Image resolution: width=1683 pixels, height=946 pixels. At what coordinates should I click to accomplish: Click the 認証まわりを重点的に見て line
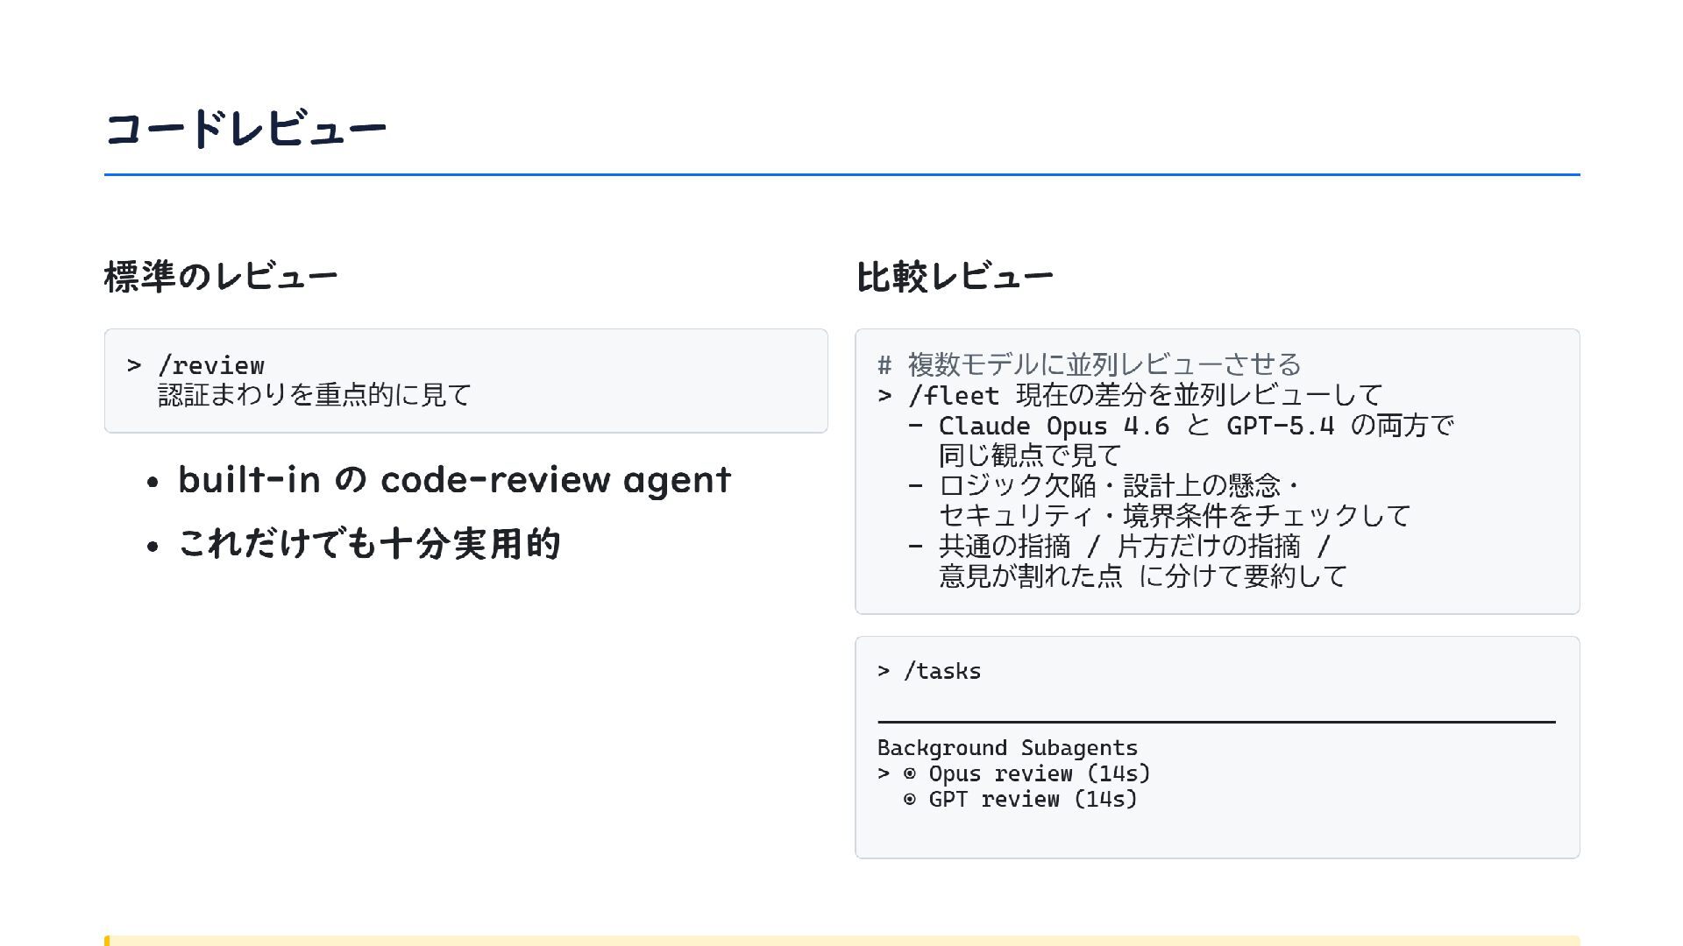(x=315, y=395)
